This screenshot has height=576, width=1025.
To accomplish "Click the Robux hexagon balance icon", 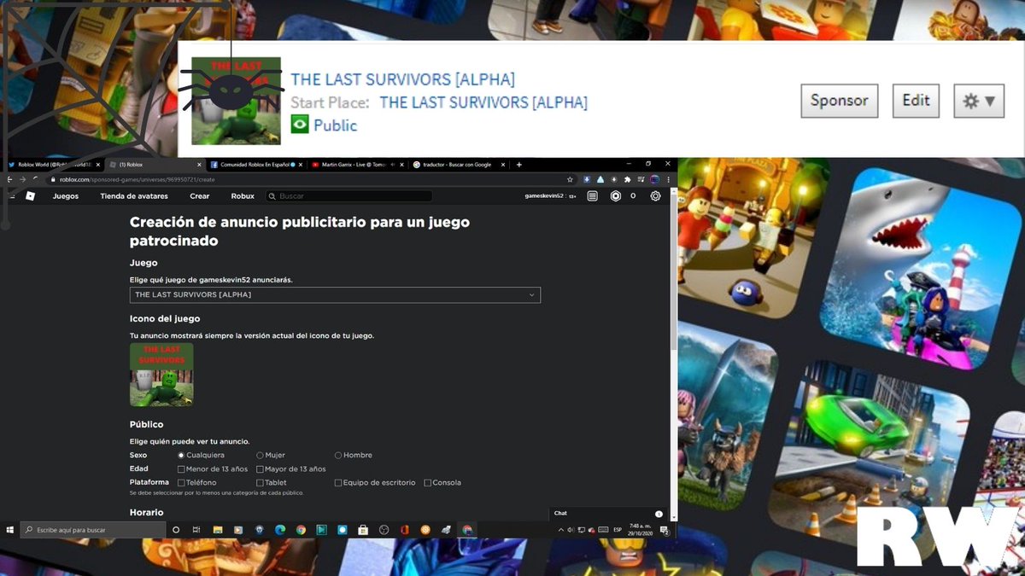I will (x=615, y=196).
